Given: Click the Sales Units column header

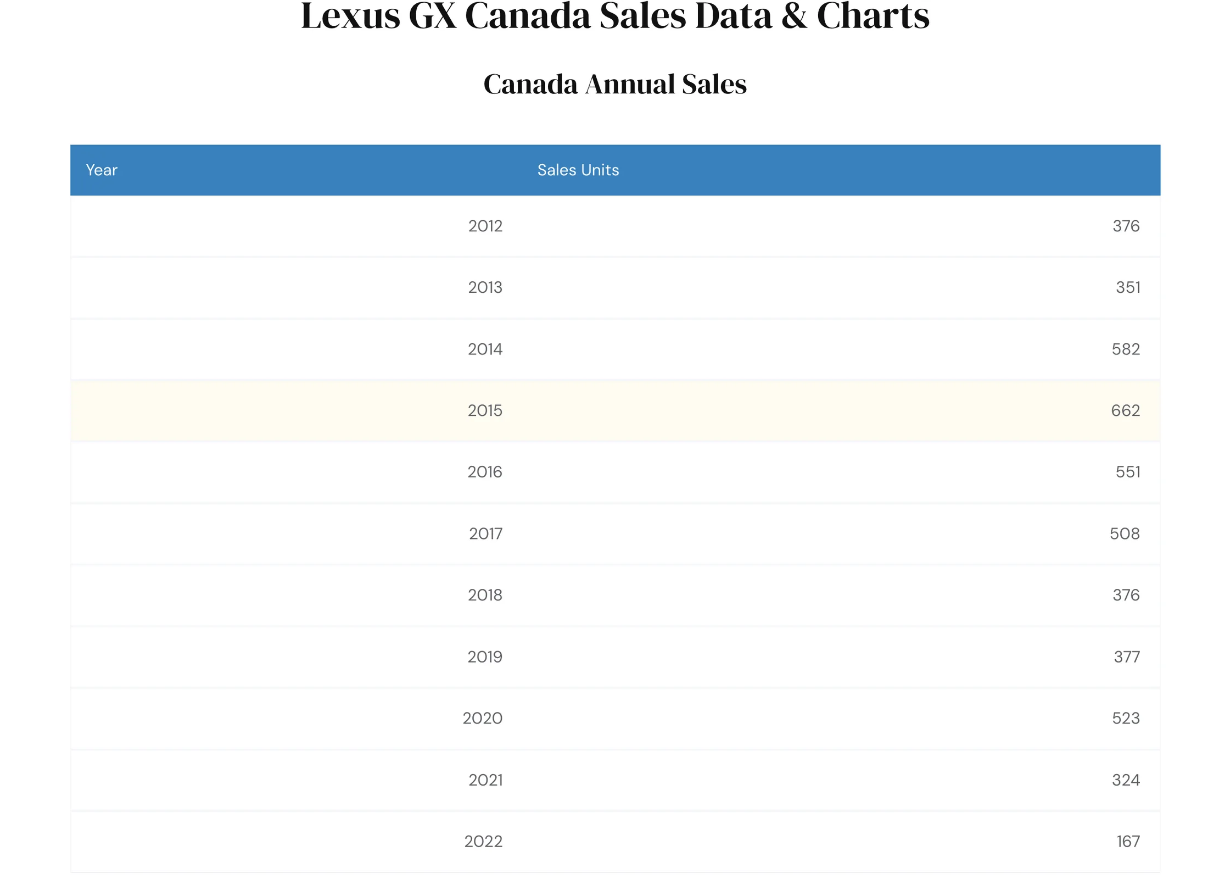Looking at the screenshot, I should click(x=578, y=170).
